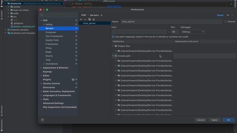
Task: Click the settings icon beside Servers breadcrumb
Action: coord(101,15)
